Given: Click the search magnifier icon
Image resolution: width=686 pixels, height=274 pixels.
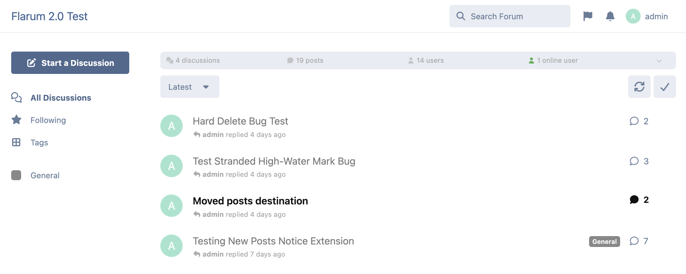Looking at the screenshot, I should [461, 16].
